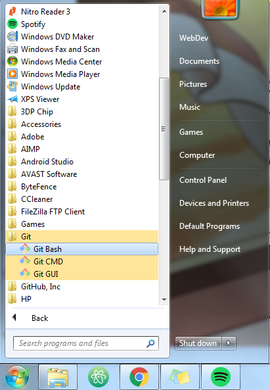This screenshot has width=270, height=390.
Task: Launch Git Bash from Git folder
Action: click(x=81, y=249)
